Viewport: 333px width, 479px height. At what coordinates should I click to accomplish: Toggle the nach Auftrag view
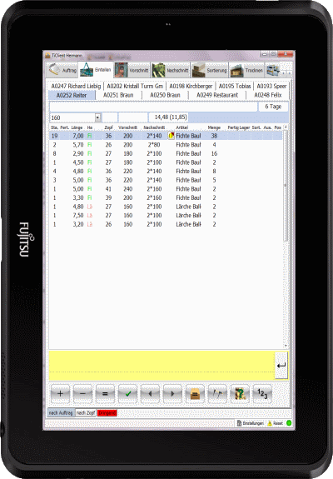click(x=61, y=413)
